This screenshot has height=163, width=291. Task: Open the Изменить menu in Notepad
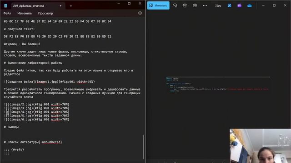click(x=25, y=13)
